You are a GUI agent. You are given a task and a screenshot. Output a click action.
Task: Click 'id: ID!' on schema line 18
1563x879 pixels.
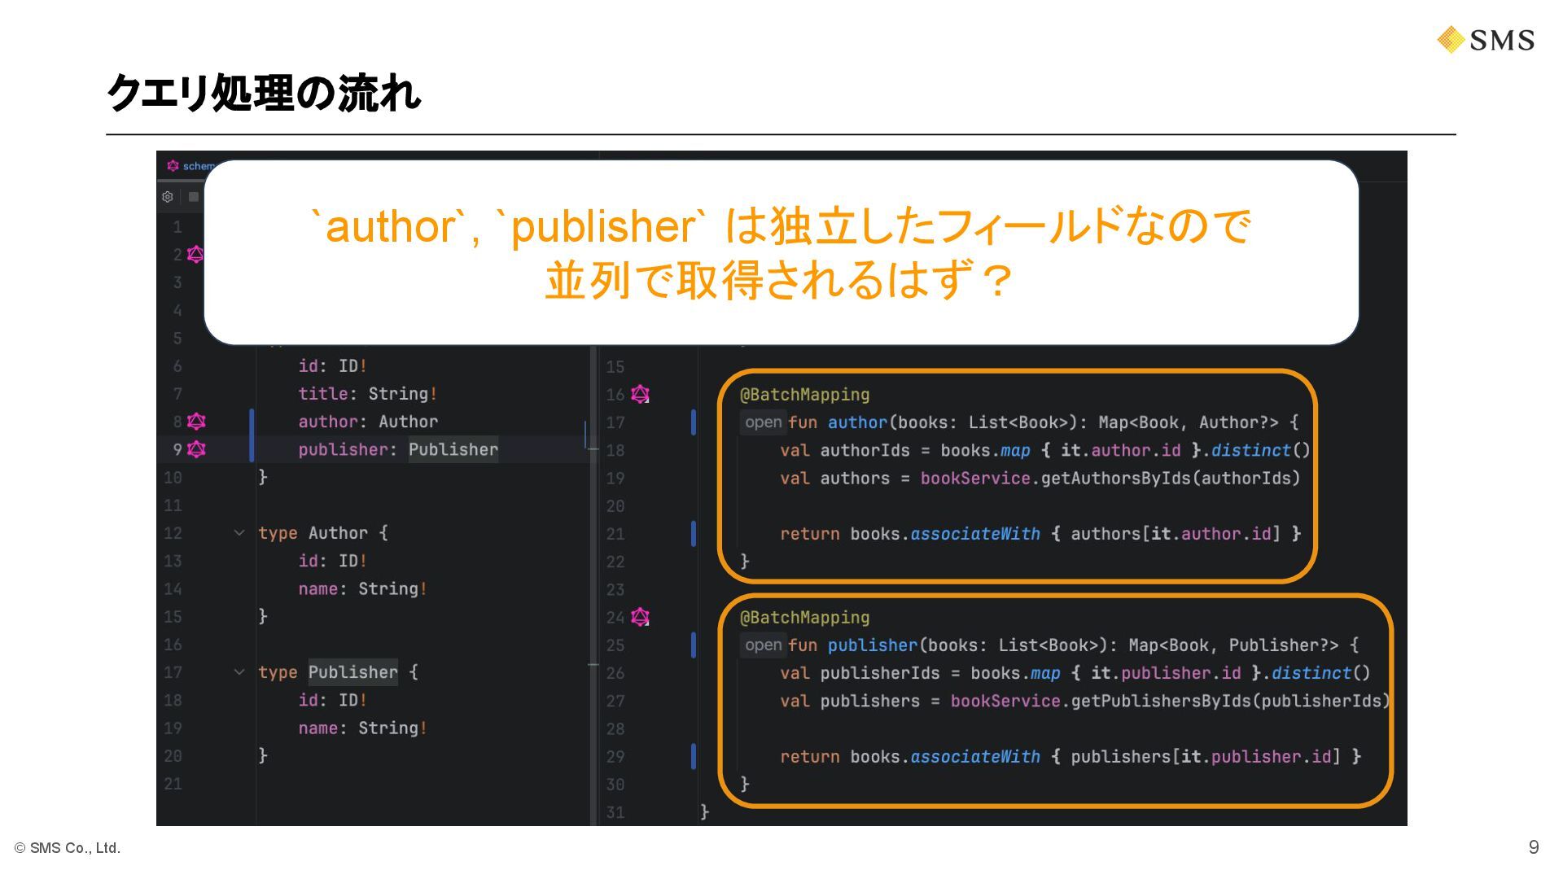pyautogui.click(x=332, y=700)
